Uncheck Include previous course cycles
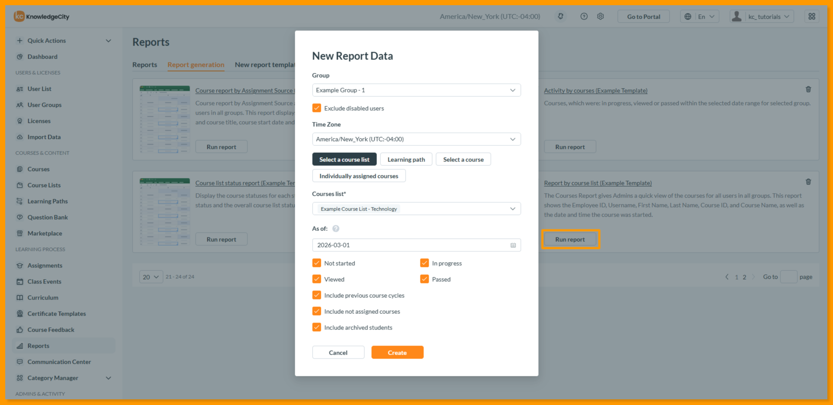833x405 pixels. click(x=317, y=295)
